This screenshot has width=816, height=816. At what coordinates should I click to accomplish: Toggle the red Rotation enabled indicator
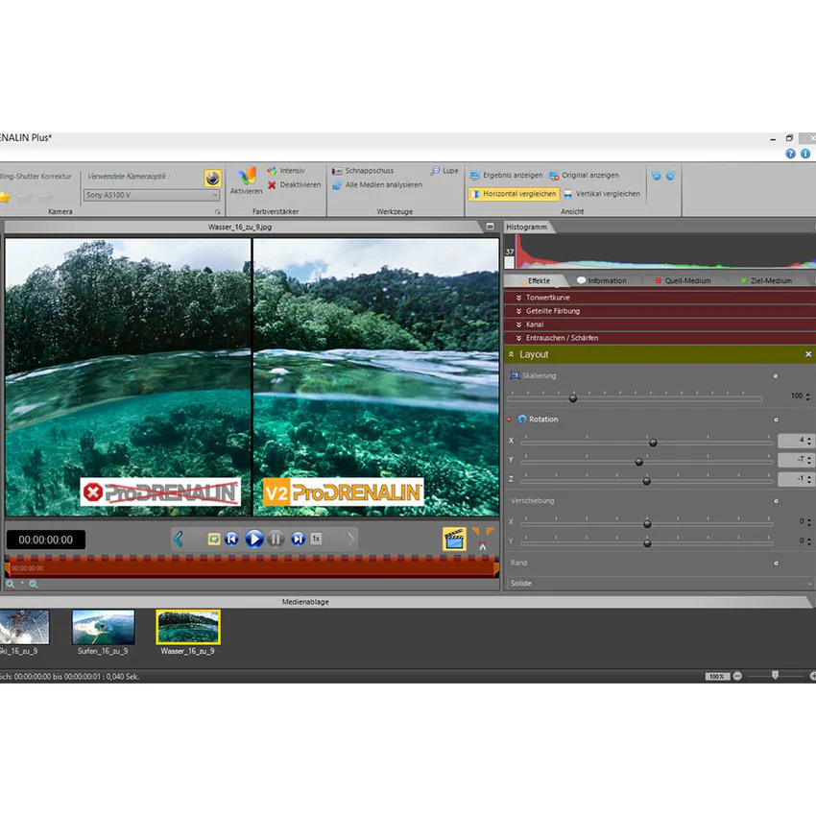509,420
